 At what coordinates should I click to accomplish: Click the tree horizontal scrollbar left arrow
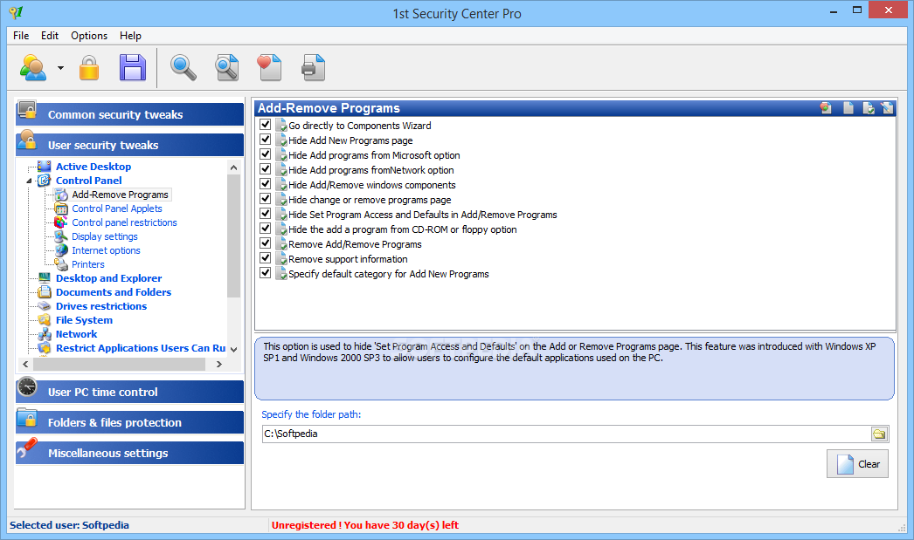coord(25,365)
